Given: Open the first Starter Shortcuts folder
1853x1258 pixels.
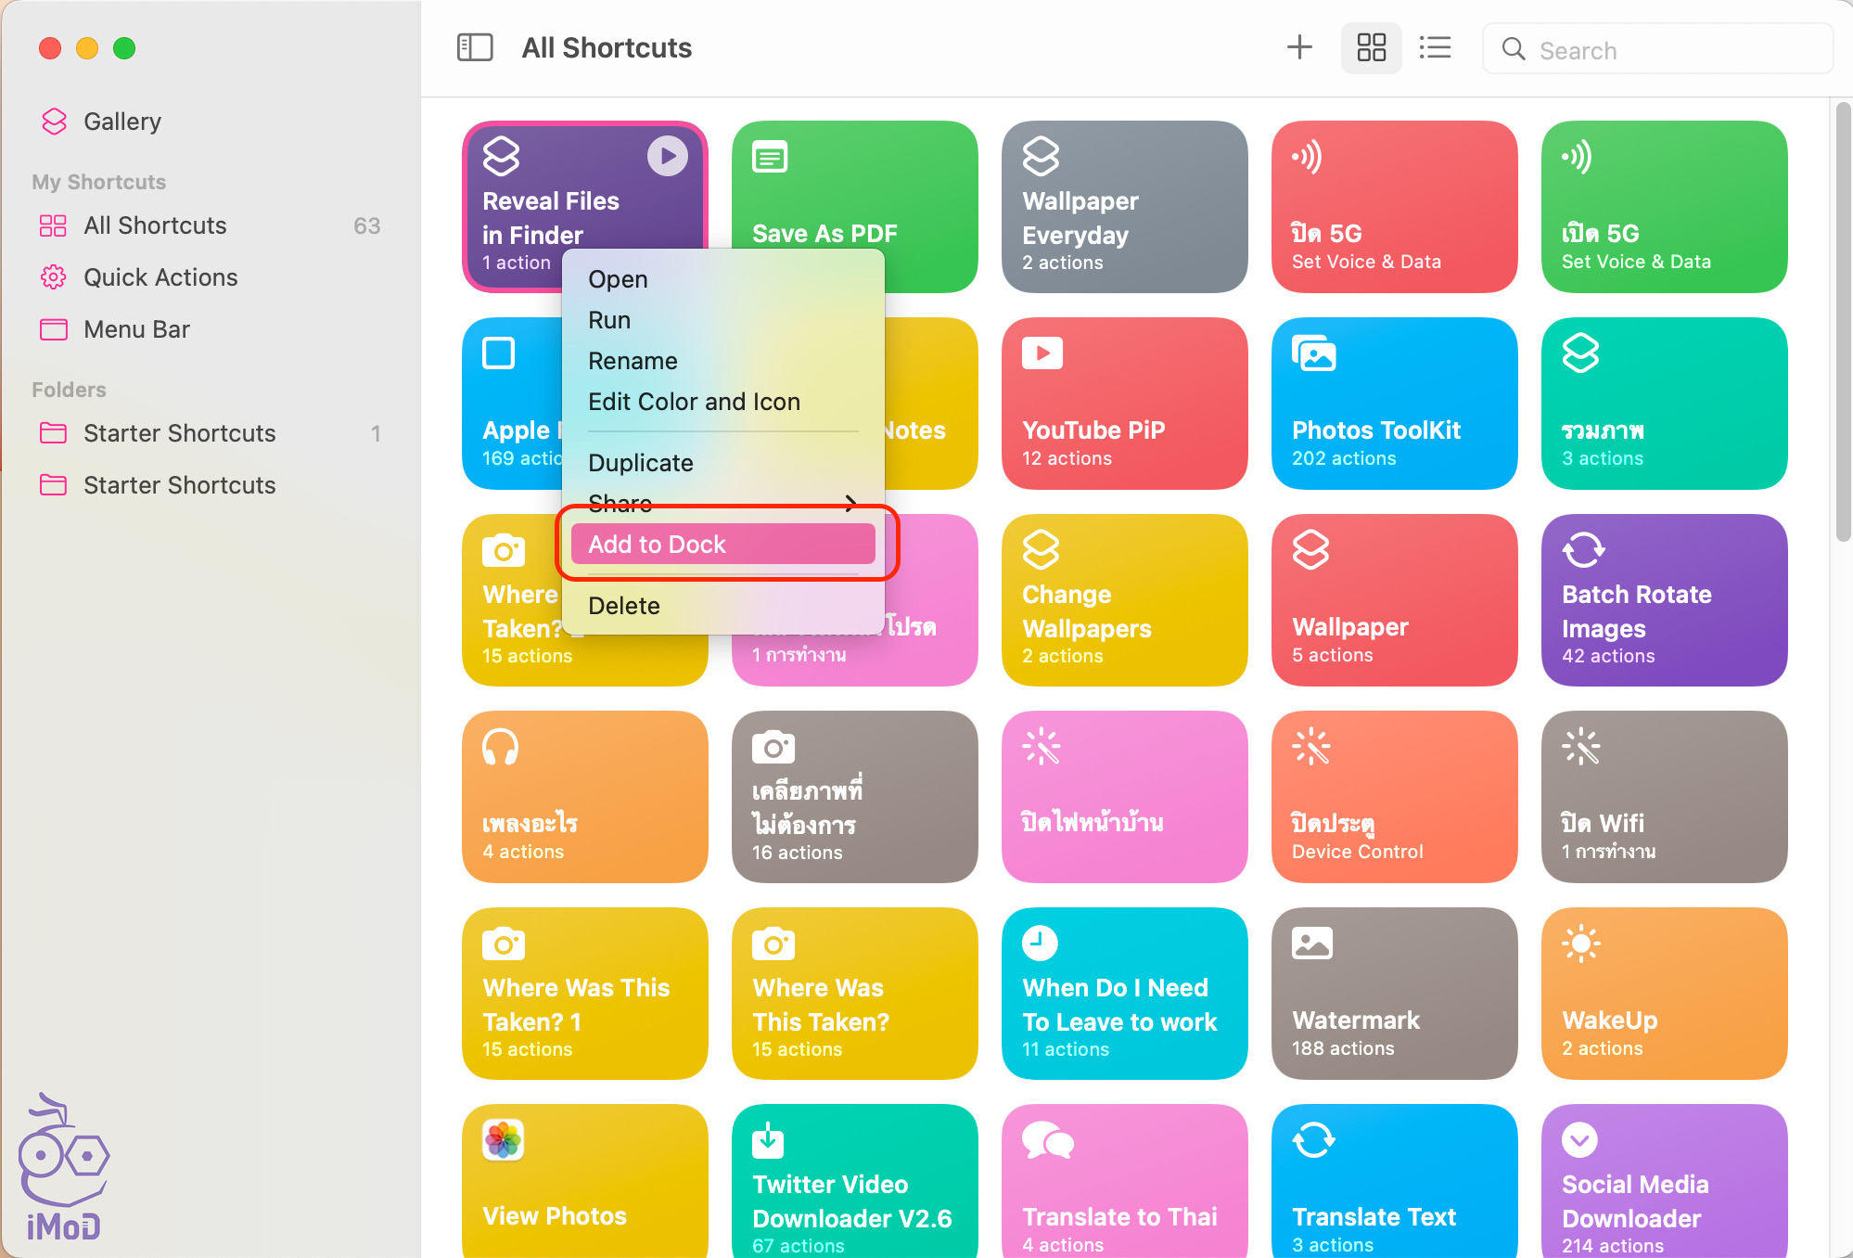Looking at the screenshot, I should (179, 433).
